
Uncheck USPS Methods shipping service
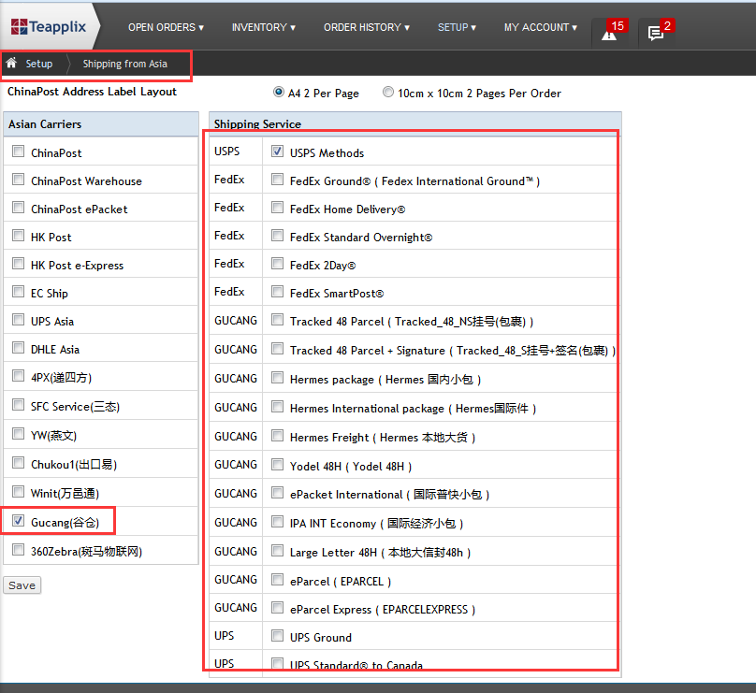coord(277,152)
